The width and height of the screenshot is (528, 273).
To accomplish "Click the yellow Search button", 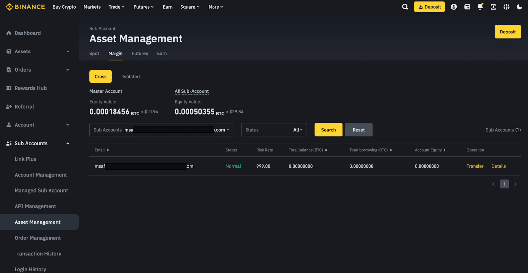I will (328, 130).
